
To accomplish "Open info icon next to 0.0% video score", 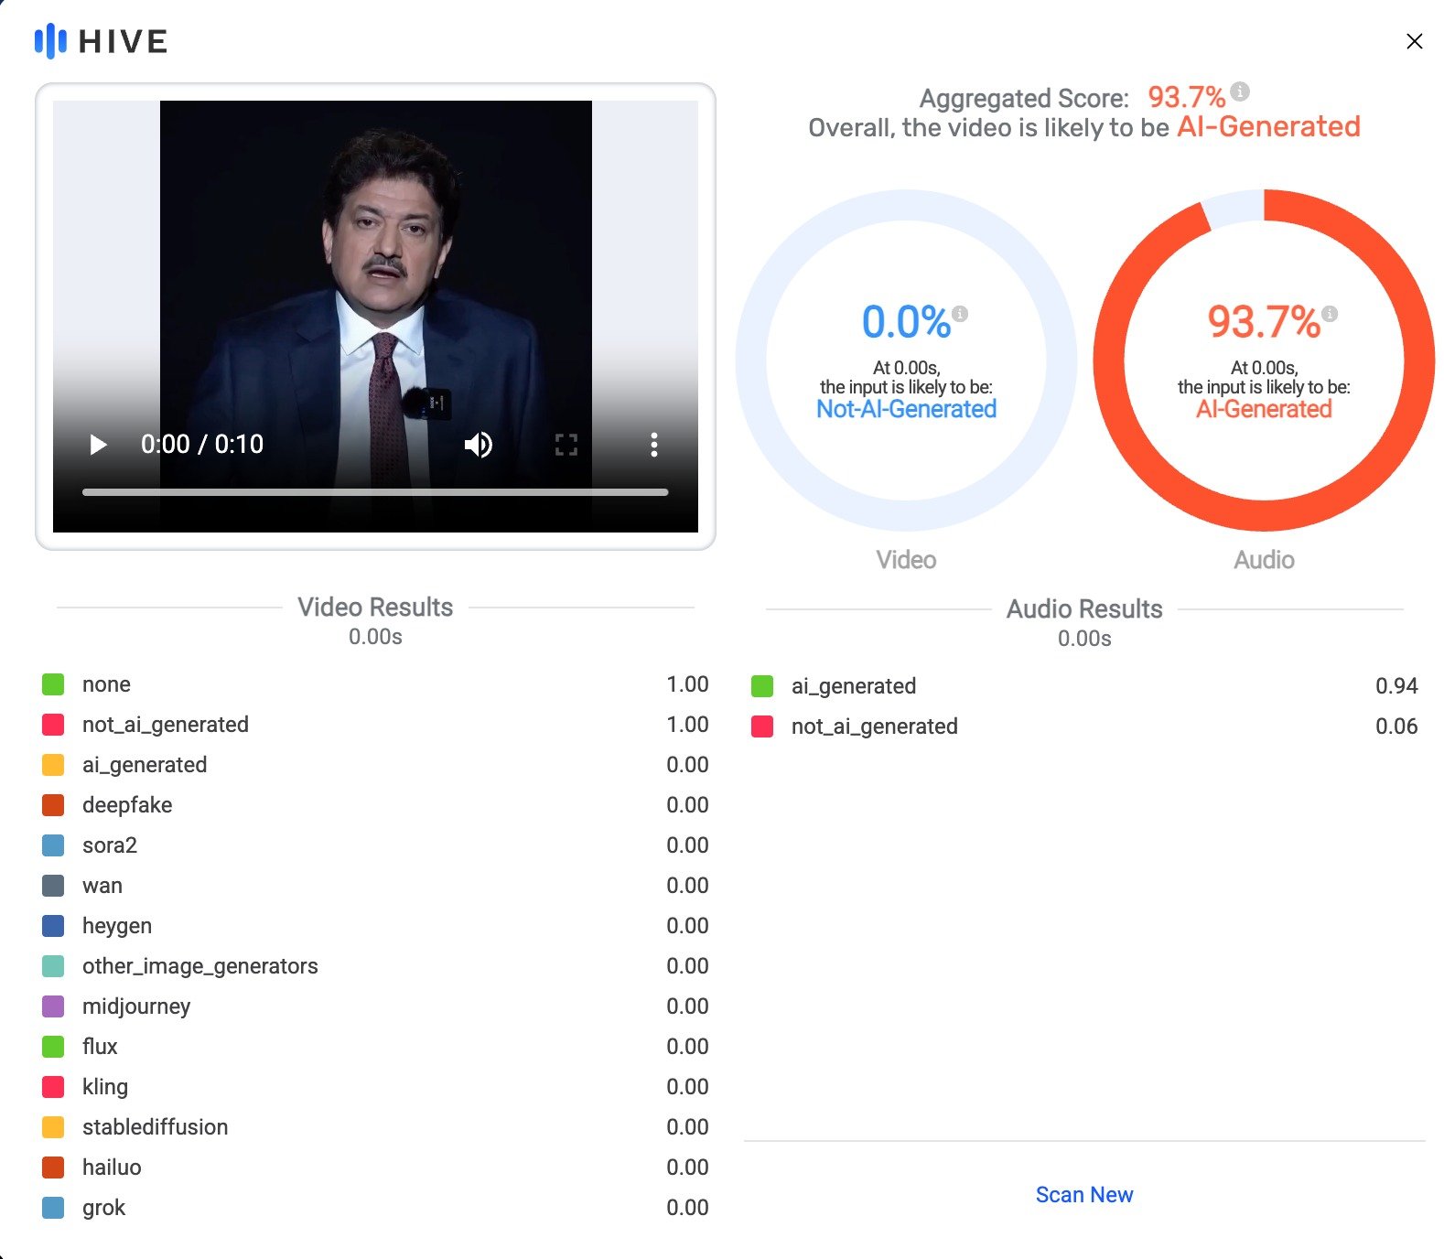I will click(x=960, y=314).
